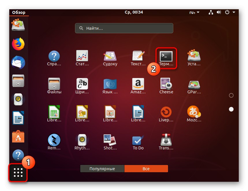Open the system power menu
Screen dimensions: 248x191
tap(227, 12)
